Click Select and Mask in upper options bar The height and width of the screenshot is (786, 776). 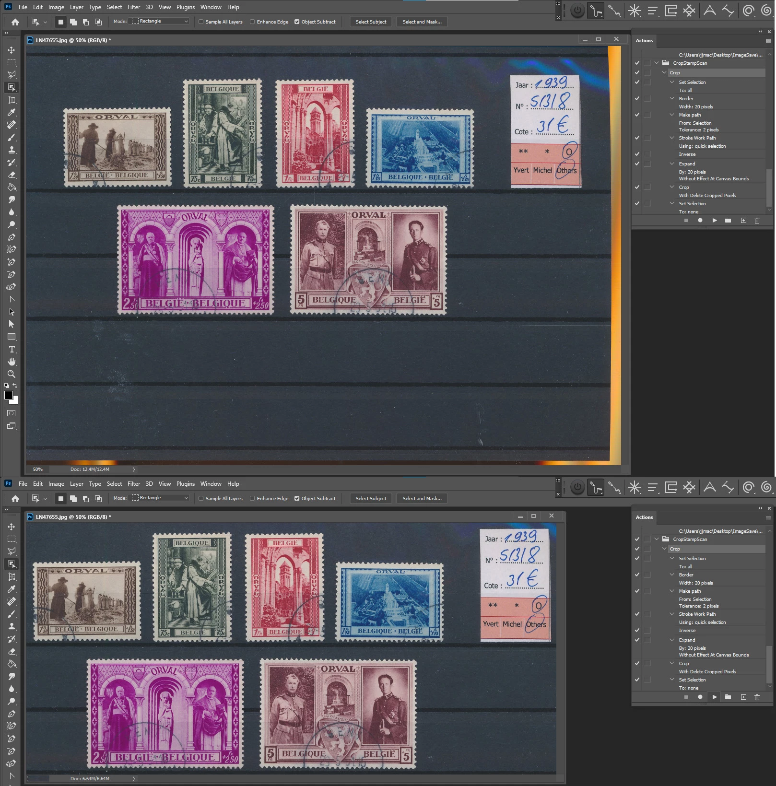pos(422,22)
